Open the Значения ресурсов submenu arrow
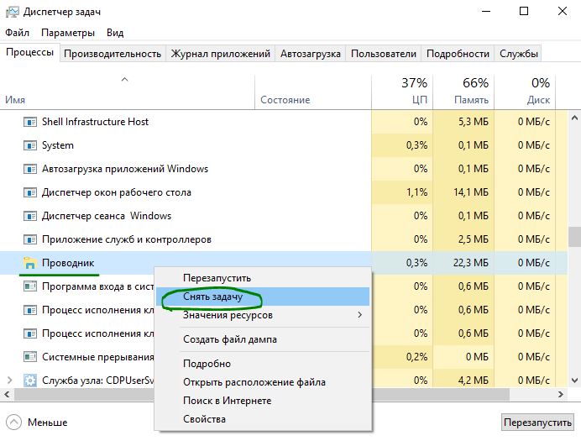The width and height of the screenshot is (581, 441). pos(359,315)
